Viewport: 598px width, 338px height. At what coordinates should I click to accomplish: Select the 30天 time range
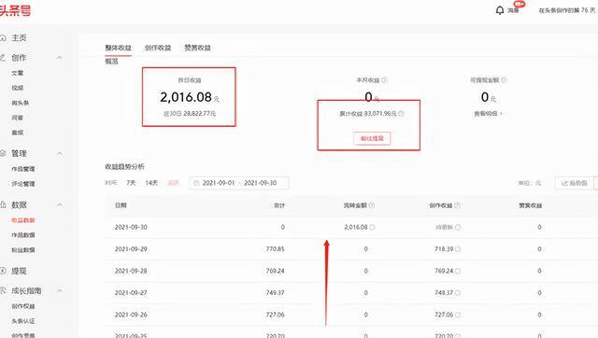click(x=173, y=183)
